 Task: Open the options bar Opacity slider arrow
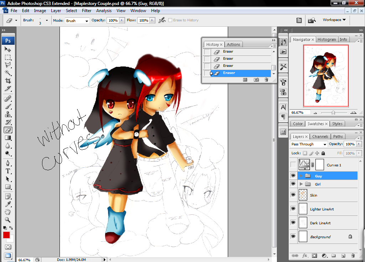pos(122,20)
